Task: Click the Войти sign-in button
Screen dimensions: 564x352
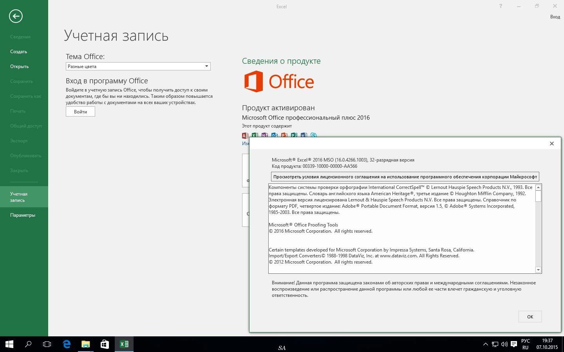Action: pyautogui.click(x=80, y=111)
